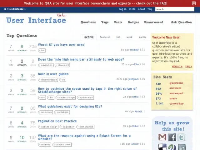Select the 'website-design' tag
200x150 pixels.
coord(48,127)
